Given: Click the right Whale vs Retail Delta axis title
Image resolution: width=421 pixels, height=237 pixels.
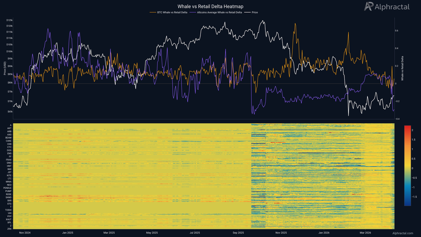Looking at the screenshot, I should (402, 69).
